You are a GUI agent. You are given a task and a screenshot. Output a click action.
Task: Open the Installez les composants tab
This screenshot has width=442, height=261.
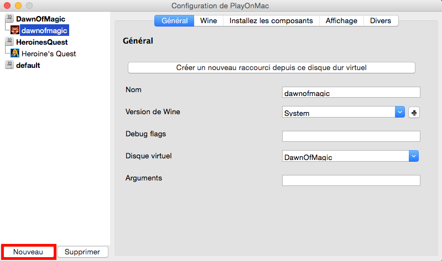point(271,20)
